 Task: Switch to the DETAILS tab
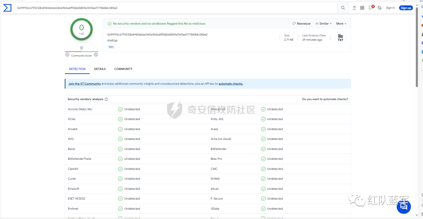click(x=100, y=69)
